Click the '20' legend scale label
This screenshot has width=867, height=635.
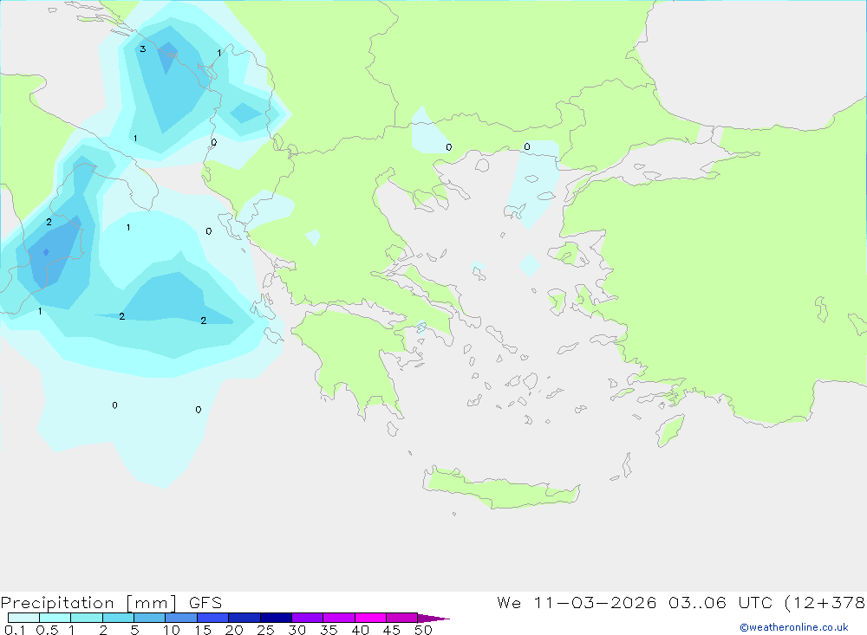[234, 630]
